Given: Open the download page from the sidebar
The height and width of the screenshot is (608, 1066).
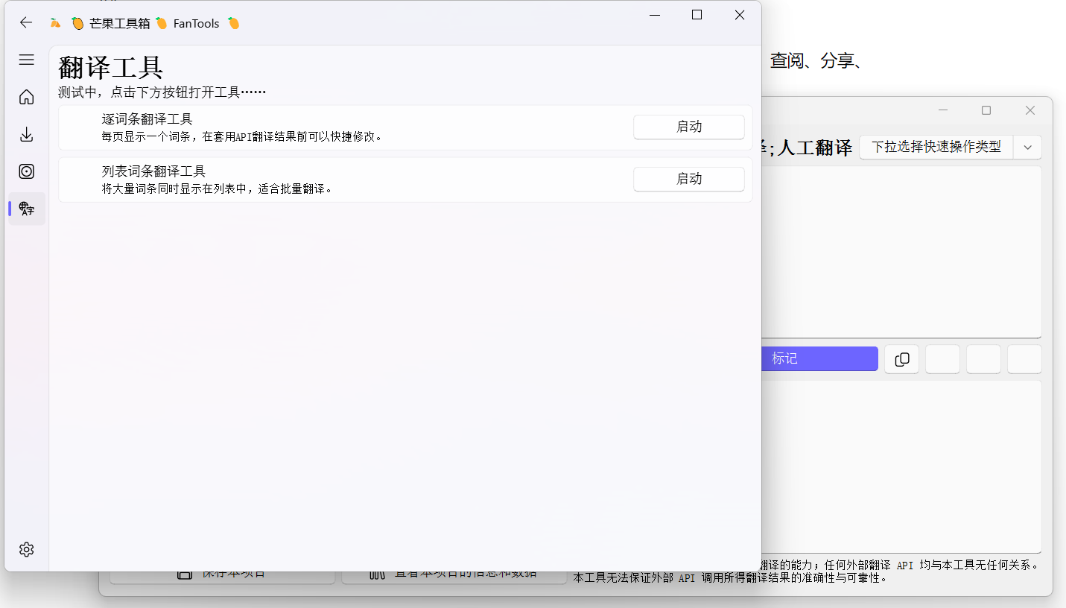Looking at the screenshot, I should pos(27,134).
